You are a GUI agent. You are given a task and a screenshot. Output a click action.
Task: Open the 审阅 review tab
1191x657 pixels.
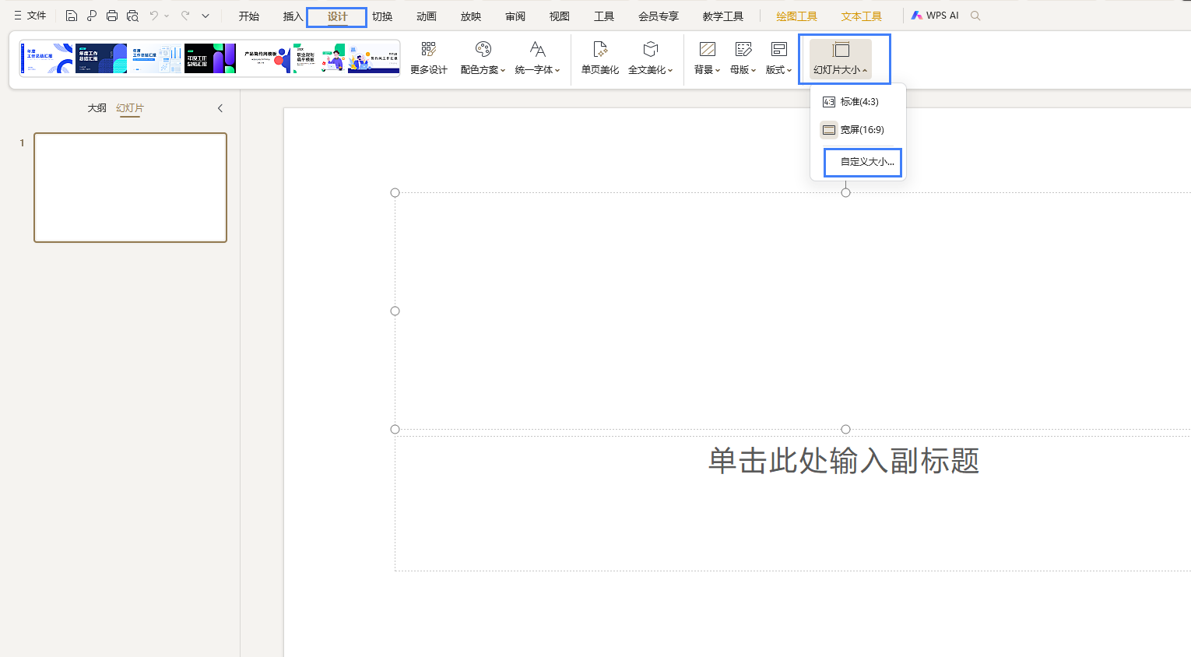[515, 16]
